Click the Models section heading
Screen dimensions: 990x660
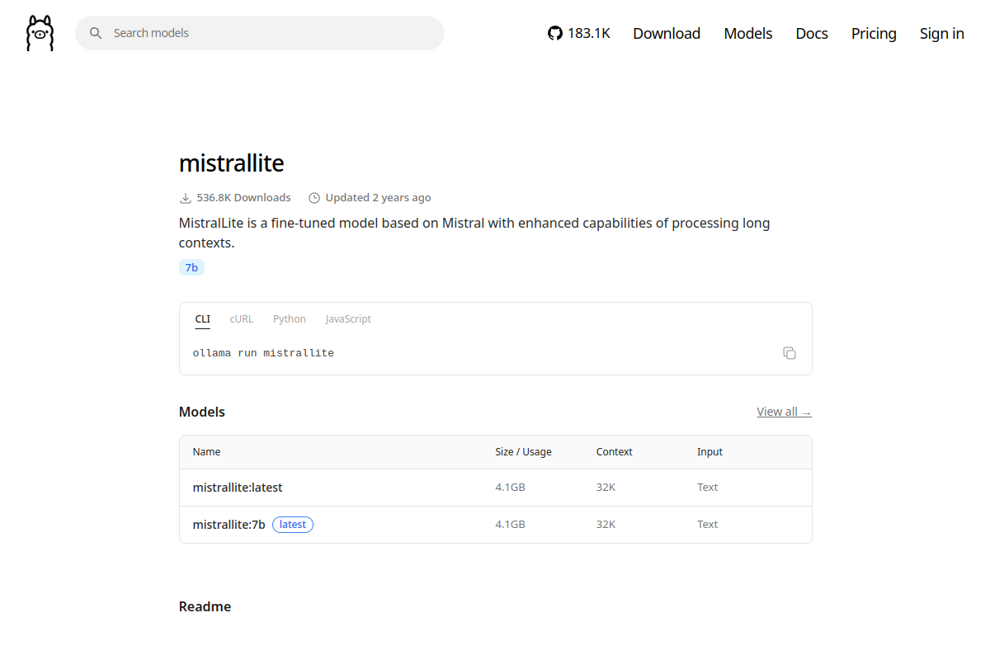202,412
